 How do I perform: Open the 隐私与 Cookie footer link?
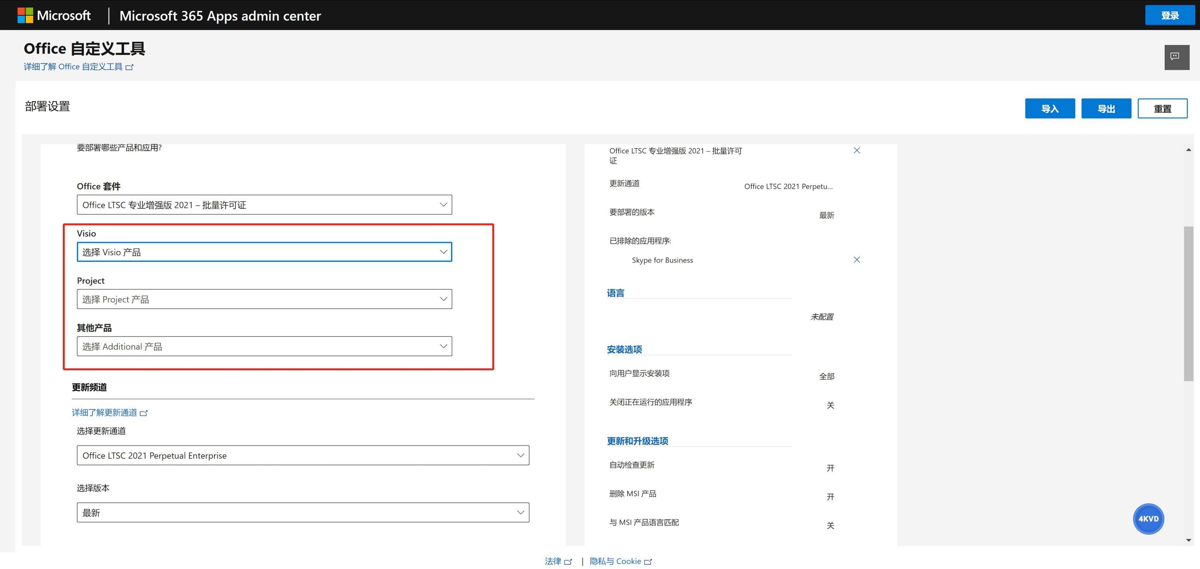(x=615, y=561)
